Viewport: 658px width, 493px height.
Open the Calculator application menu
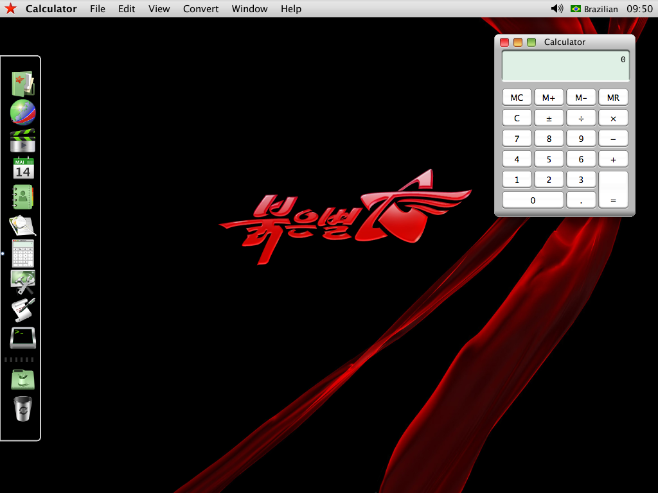[51, 9]
